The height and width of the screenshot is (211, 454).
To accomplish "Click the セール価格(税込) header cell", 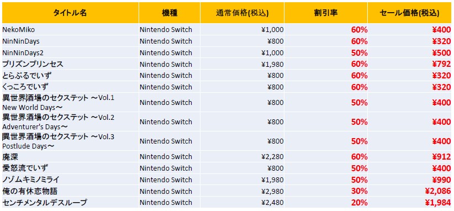I will point(409,13).
